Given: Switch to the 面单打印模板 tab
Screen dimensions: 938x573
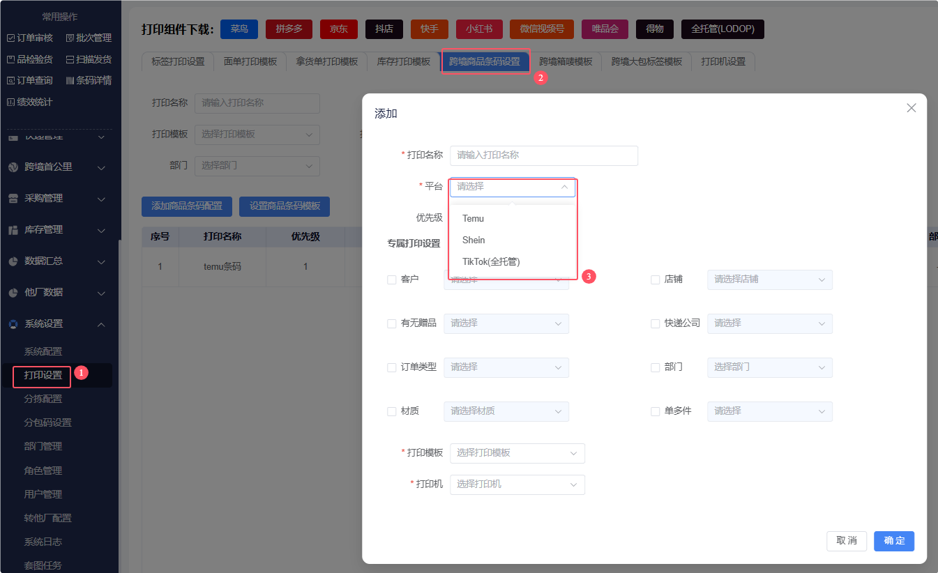Looking at the screenshot, I should pyautogui.click(x=250, y=61).
